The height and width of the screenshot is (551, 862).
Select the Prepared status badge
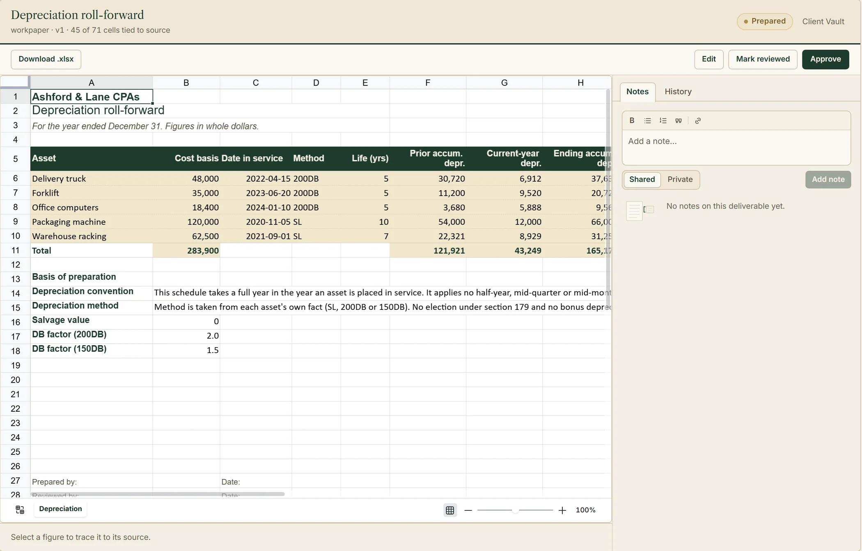point(764,21)
